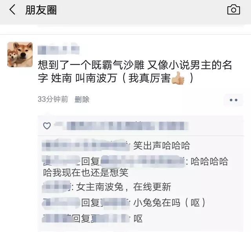
Task: Tap blurred replier name before 小兔兔在吗
Action: click(61, 203)
